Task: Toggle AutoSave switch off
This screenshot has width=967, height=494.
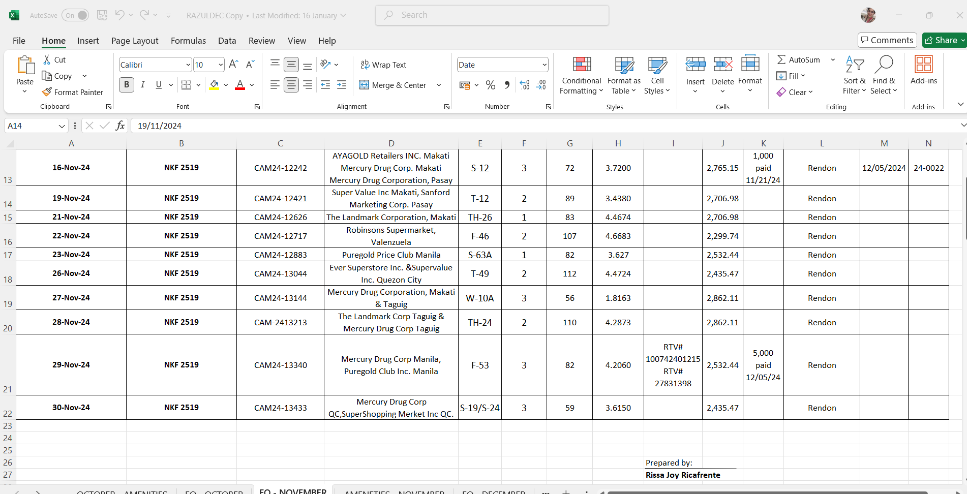Action: click(75, 15)
